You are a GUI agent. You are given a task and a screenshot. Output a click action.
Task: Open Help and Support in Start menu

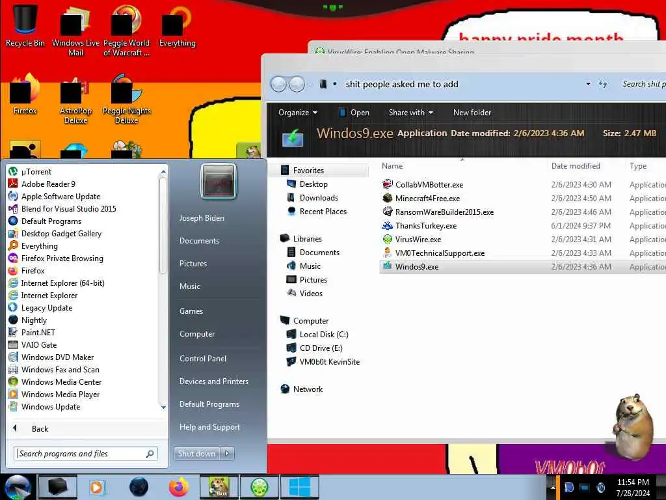209,427
